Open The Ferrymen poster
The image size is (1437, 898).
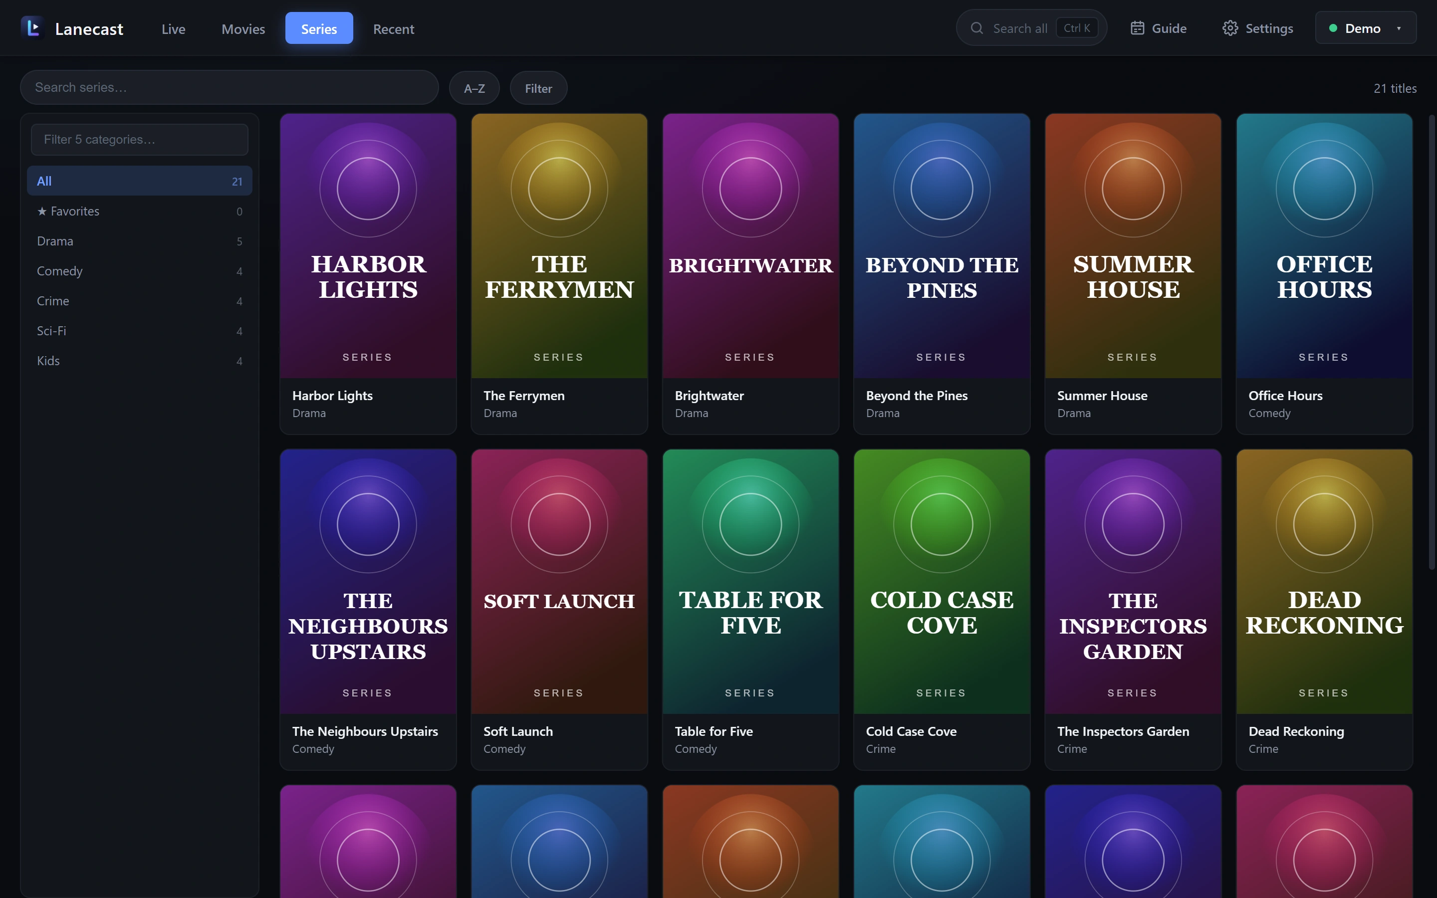559,246
